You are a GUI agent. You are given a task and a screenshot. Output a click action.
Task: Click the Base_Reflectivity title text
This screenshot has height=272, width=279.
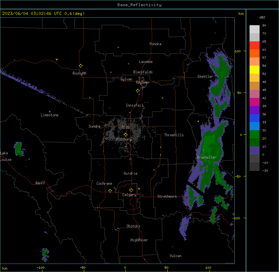139,5
